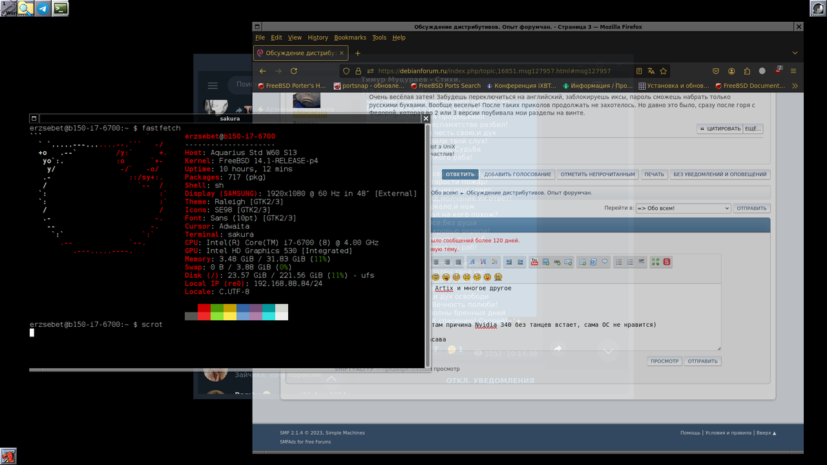Open the Telegram dock icon
This screenshot has height=465, width=827.
(x=43, y=8)
